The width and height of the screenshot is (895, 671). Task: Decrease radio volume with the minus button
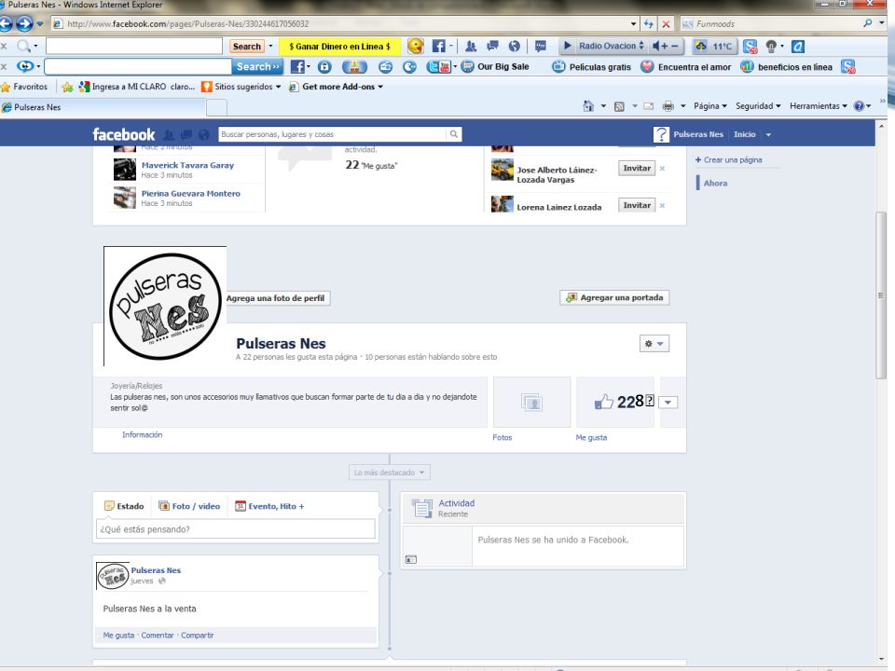click(675, 46)
